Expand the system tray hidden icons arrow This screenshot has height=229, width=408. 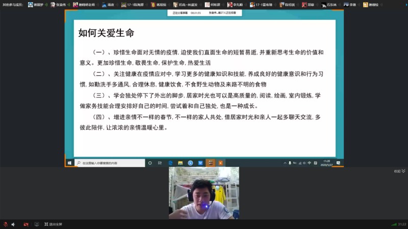click(285, 163)
